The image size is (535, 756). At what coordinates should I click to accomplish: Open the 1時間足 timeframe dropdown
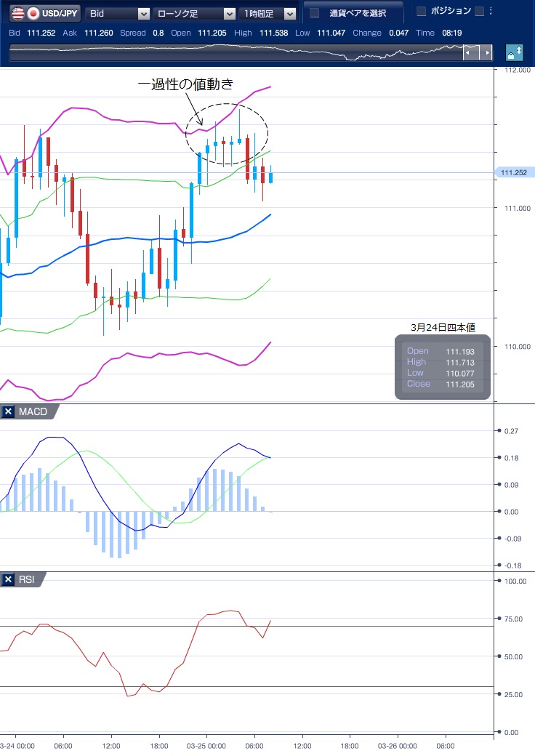coord(268,13)
